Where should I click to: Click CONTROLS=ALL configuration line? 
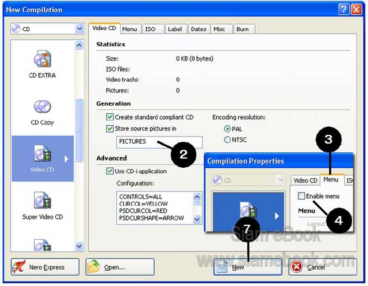141,196
